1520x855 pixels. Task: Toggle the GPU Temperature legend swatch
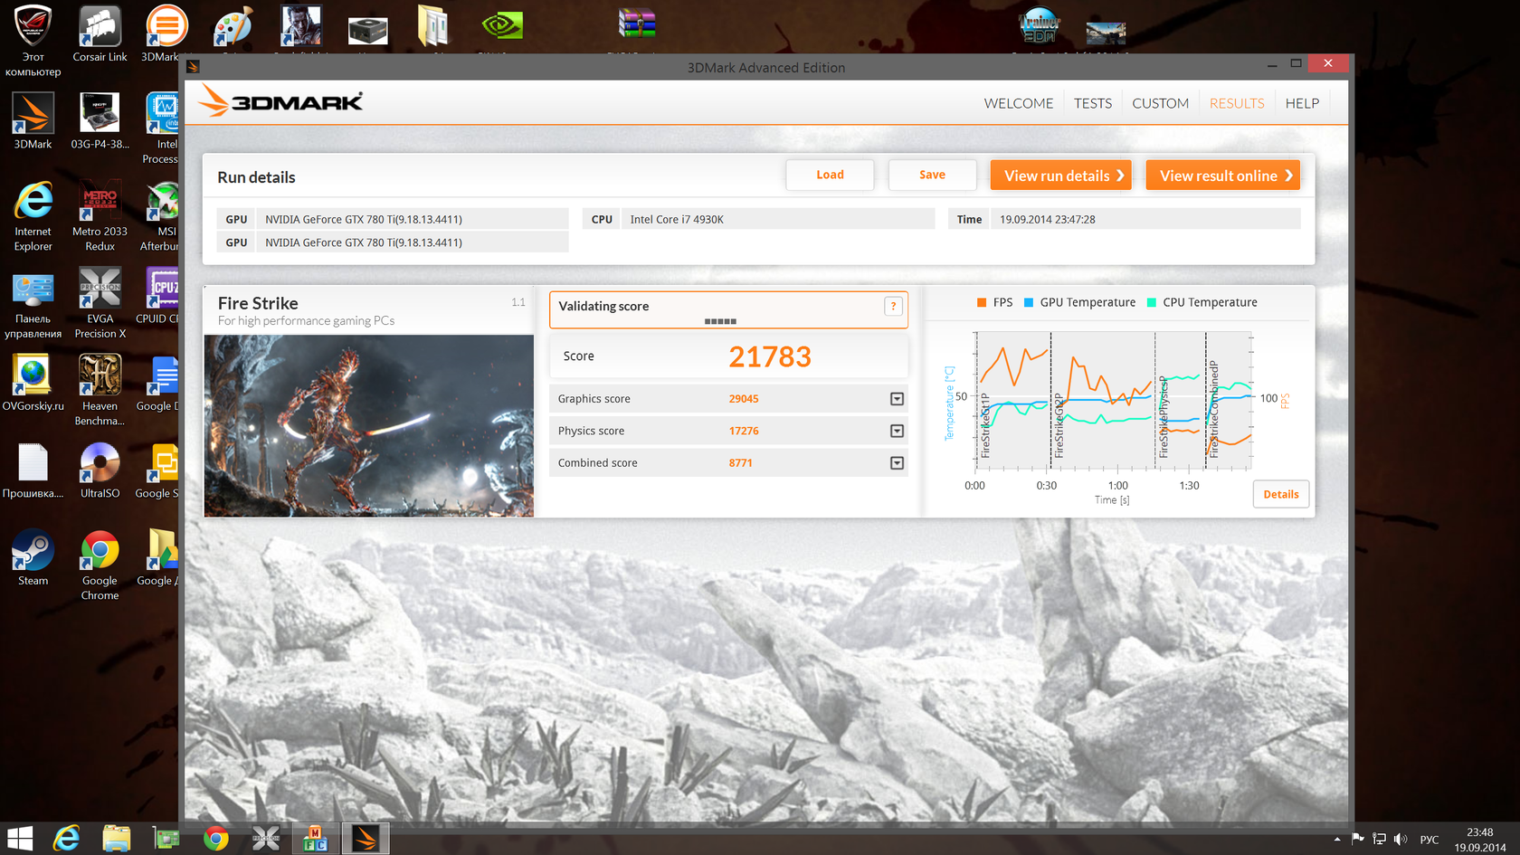1029,303
